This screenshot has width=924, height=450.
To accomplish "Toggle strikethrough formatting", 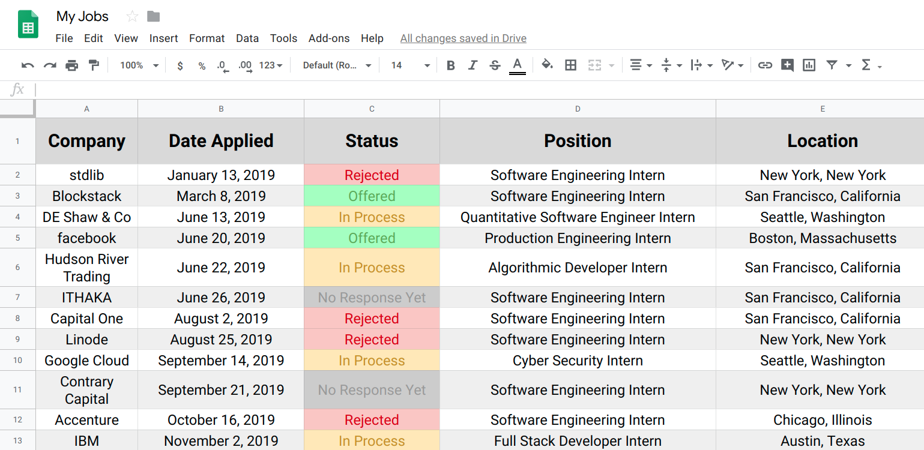I will point(495,65).
